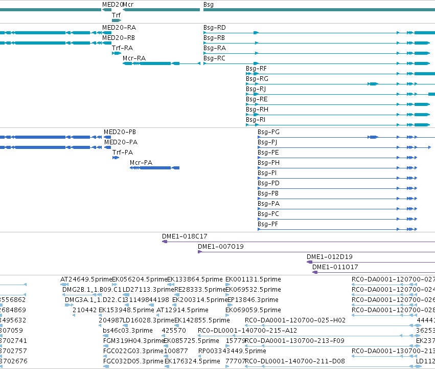Click cDNA RC0-DA0001-120700-025-H02
This screenshot has width=435, height=369.
[295, 321]
